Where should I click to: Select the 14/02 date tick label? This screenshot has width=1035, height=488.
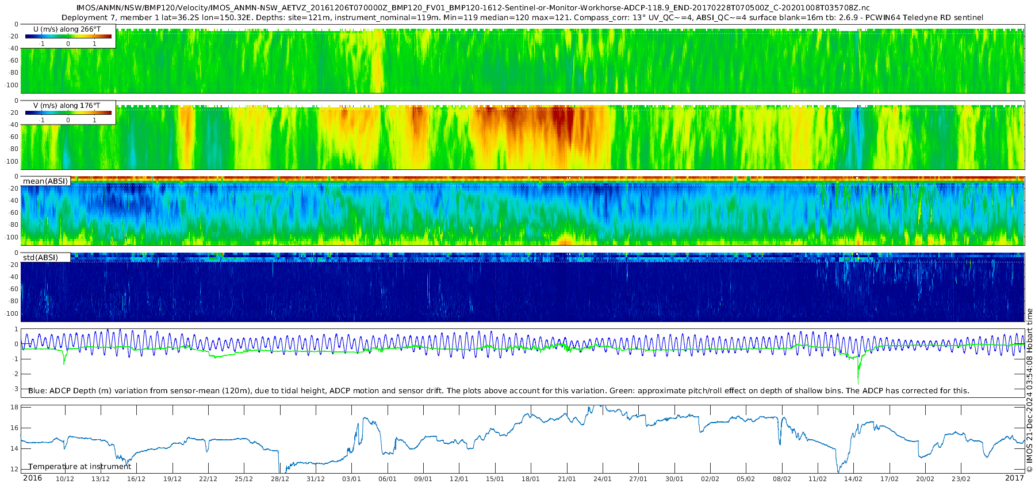pos(853,479)
